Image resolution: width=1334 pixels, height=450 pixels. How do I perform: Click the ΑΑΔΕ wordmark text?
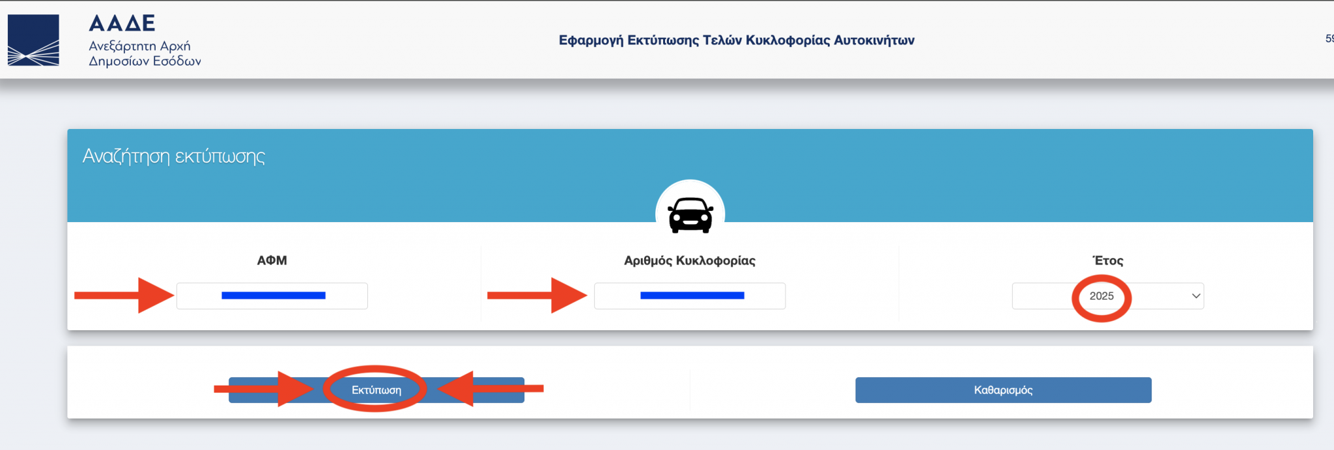(x=122, y=23)
